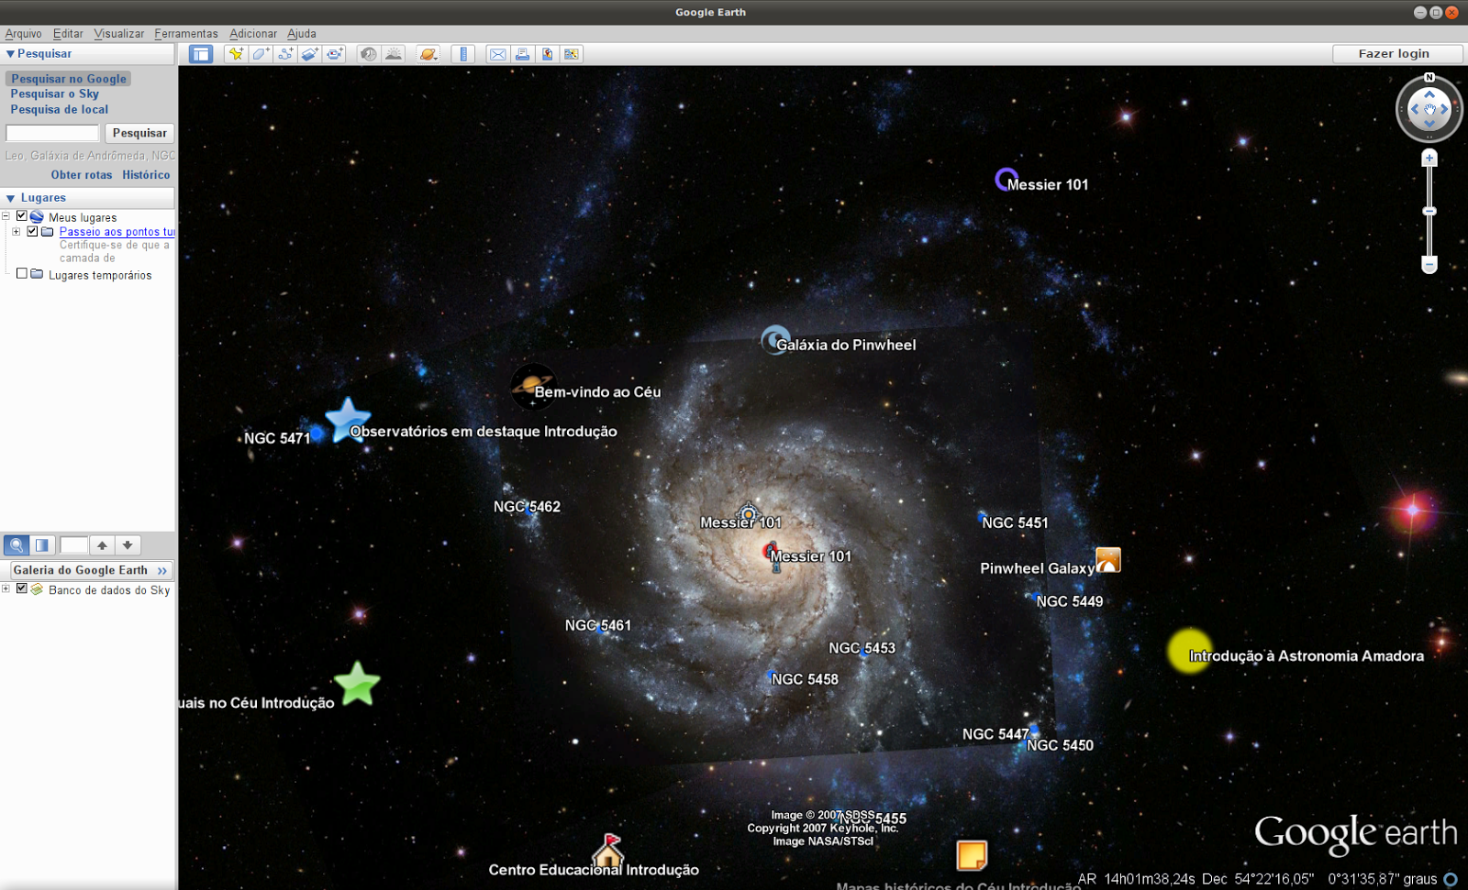The image size is (1468, 890).
Task: Click the purple Messier 101 ring icon
Action: click(x=1006, y=179)
